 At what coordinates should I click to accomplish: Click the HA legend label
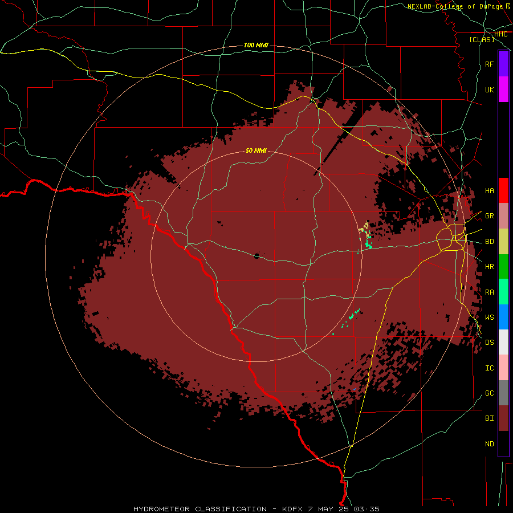click(x=489, y=190)
